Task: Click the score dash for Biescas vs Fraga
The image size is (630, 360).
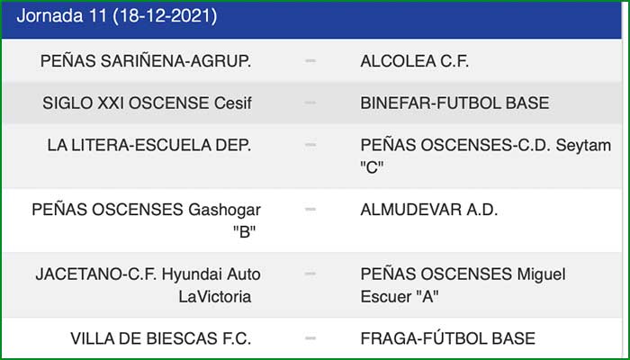Action: click(310, 338)
